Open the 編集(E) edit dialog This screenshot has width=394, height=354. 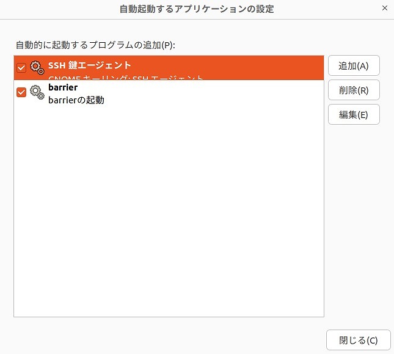(x=354, y=114)
